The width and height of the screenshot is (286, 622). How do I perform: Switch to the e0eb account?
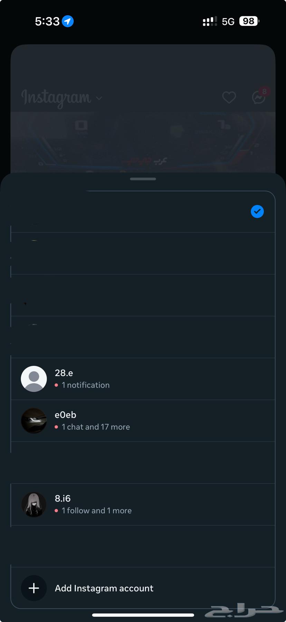tap(66, 415)
